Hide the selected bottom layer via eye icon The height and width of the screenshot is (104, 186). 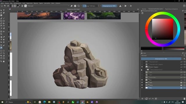(142, 88)
